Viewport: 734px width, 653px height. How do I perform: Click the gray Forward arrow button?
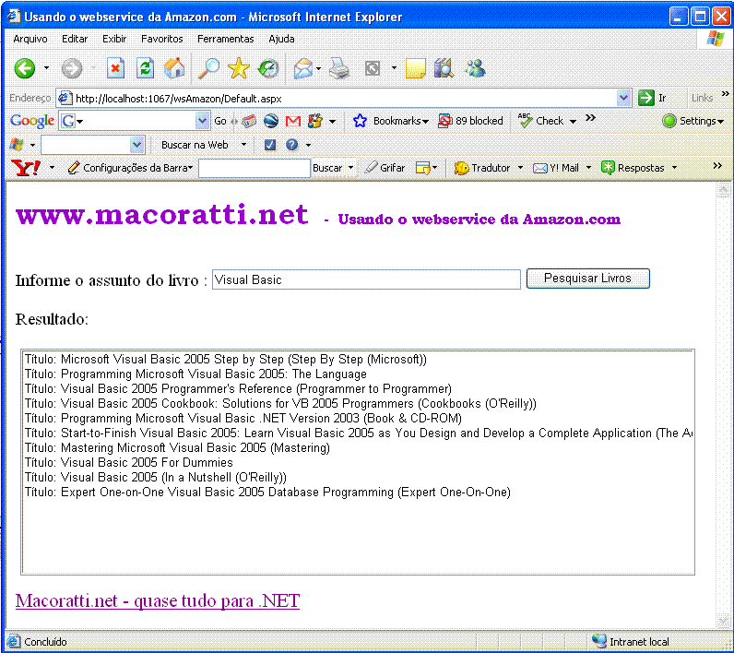click(72, 69)
